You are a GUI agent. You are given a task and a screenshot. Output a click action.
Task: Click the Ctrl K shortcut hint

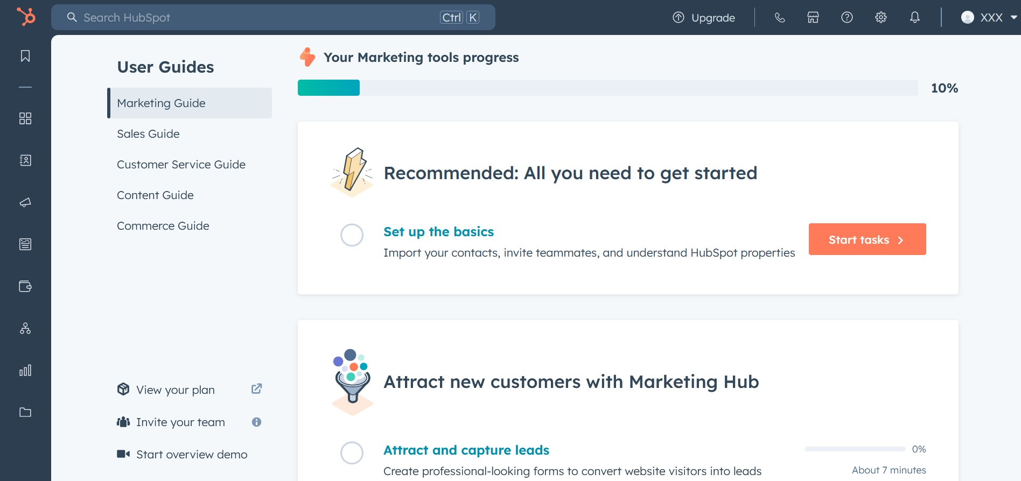tap(460, 18)
